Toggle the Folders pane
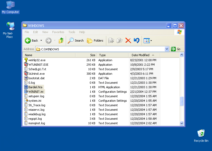212x151 pixels. (x=95, y=41)
